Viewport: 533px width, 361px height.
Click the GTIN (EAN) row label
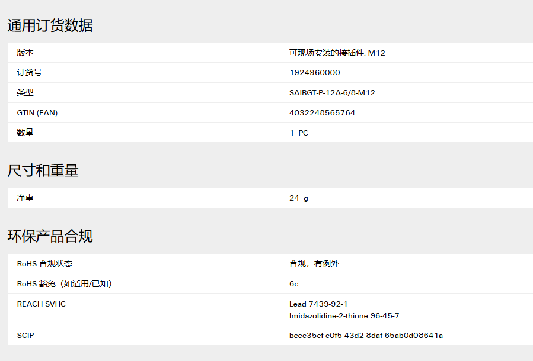pyautogui.click(x=37, y=112)
